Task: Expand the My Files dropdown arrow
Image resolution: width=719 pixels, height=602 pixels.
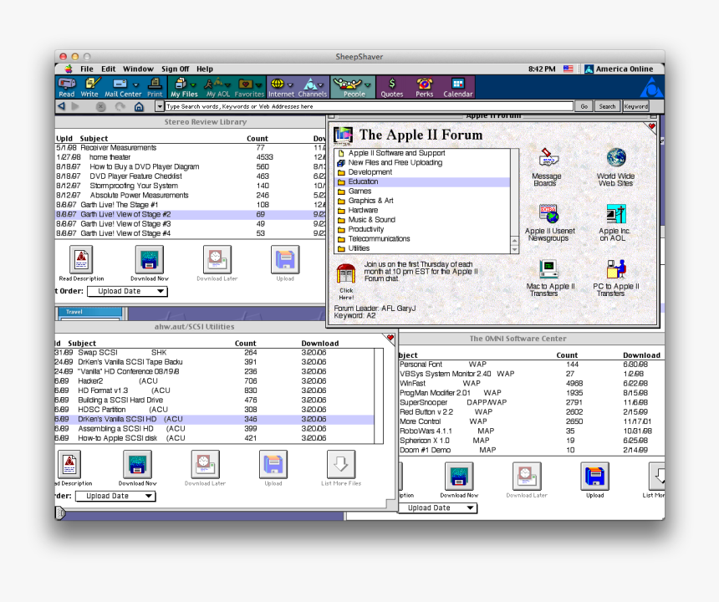Action: (193, 84)
